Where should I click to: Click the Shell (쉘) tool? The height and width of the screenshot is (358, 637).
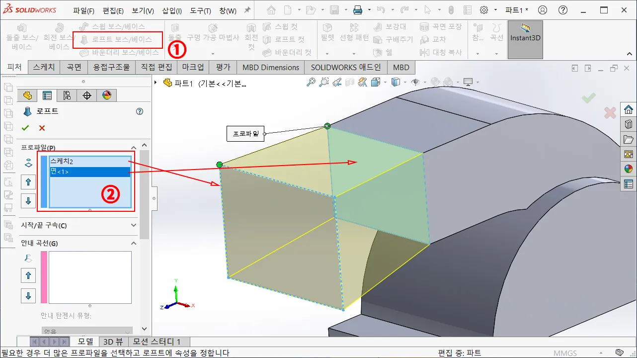point(384,52)
